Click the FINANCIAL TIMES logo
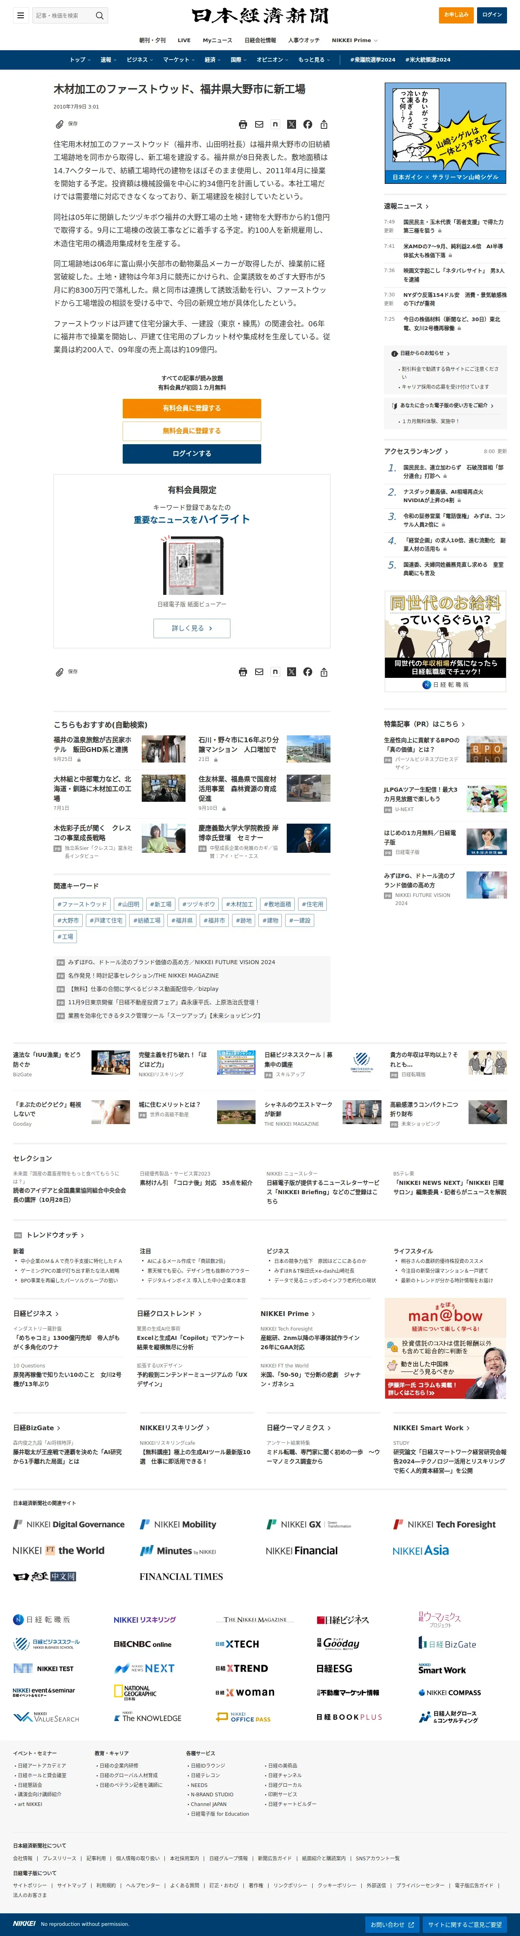Viewport: 520px width, 1936px height. [x=181, y=1577]
